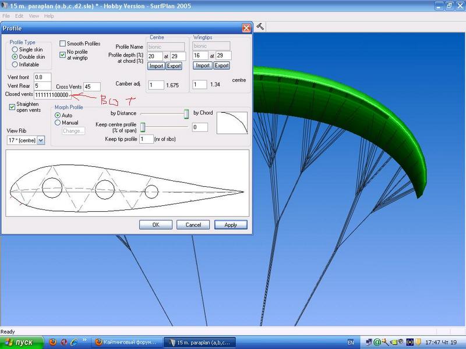
Task: Toggle the Straighten open vents checkbox
Action: pyautogui.click(x=12, y=106)
